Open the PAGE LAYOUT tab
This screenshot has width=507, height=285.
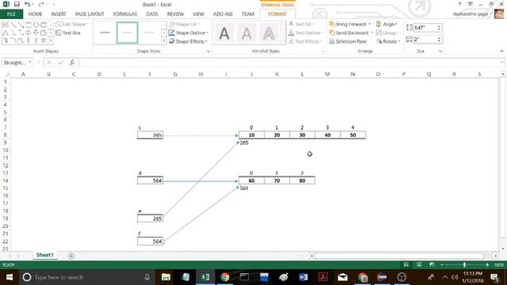click(x=90, y=14)
